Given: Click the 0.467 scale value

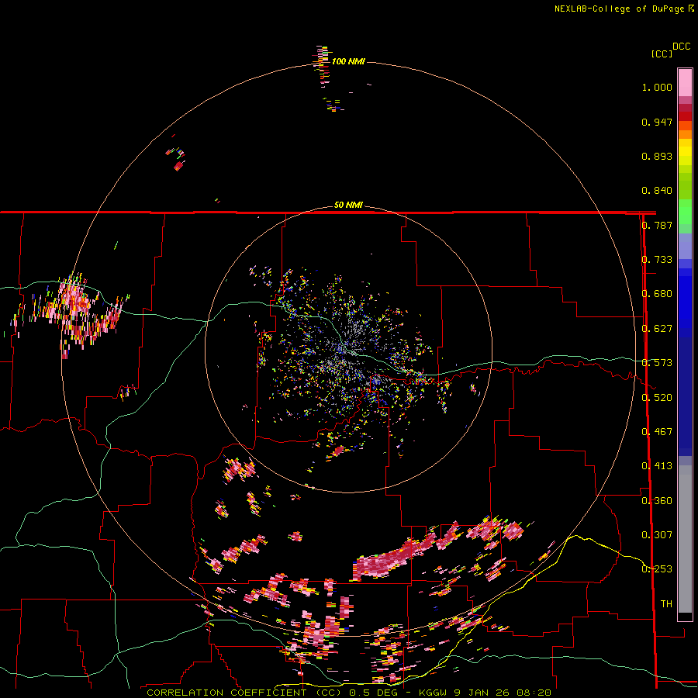Looking at the screenshot, I should 657,432.
